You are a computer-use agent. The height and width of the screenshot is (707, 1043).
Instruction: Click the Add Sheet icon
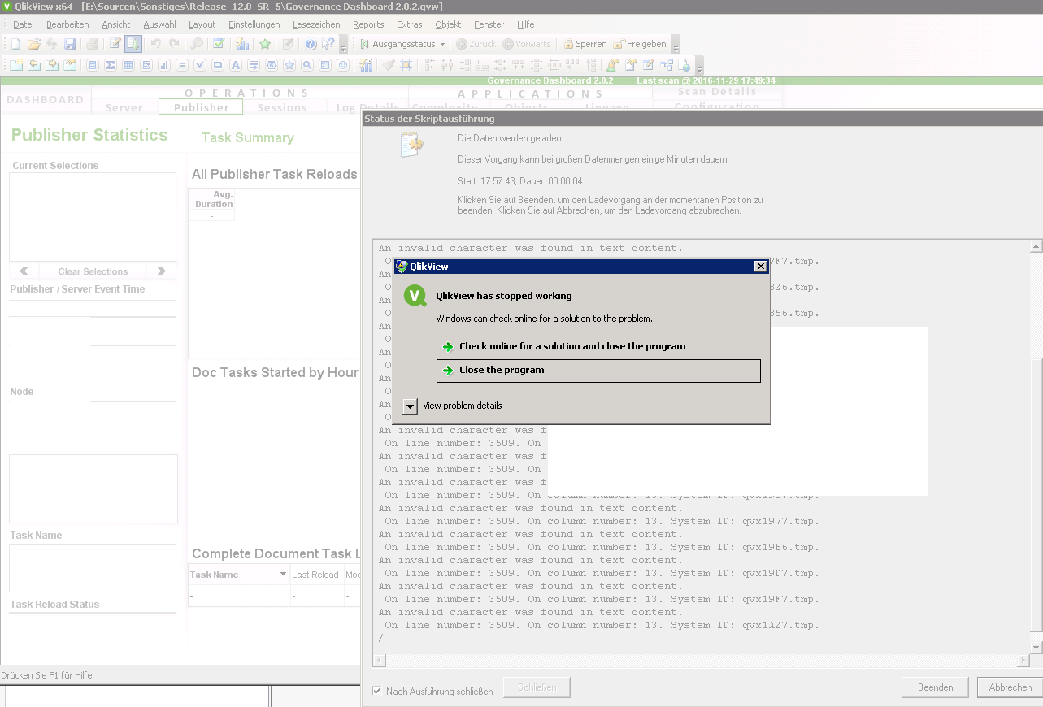click(16, 65)
